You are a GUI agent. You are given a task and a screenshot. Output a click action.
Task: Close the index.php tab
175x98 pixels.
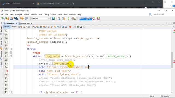(17, 23)
